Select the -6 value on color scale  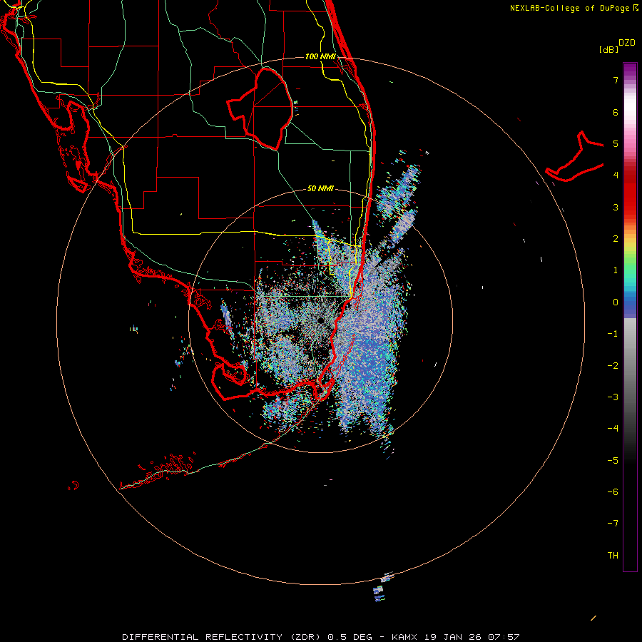(613, 492)
